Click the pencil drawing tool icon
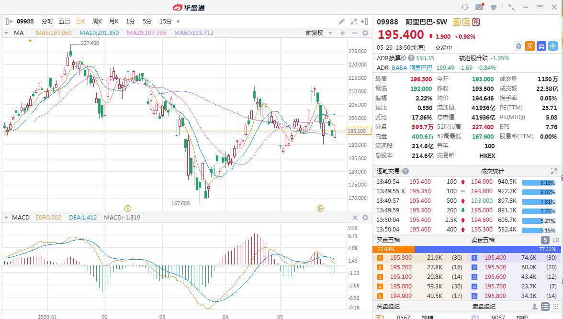 (x=341, y=22)
